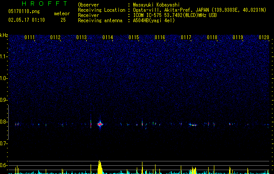The height and width of the screenshot is (174, 274).
Task: Click the 1.0 frequency axis label
Action: click(3, 78)
